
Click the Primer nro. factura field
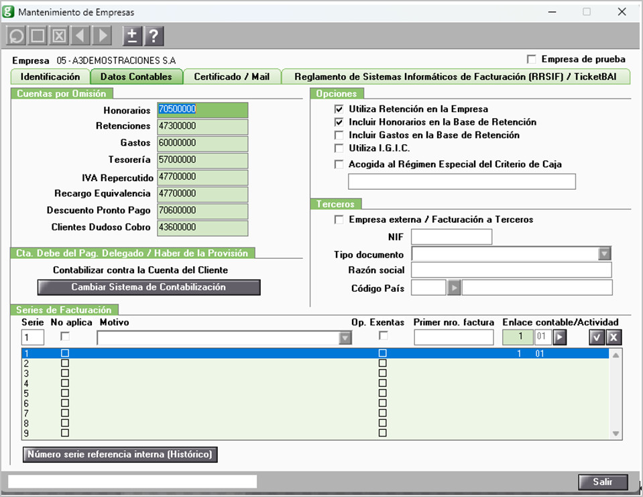coord(454,337)
